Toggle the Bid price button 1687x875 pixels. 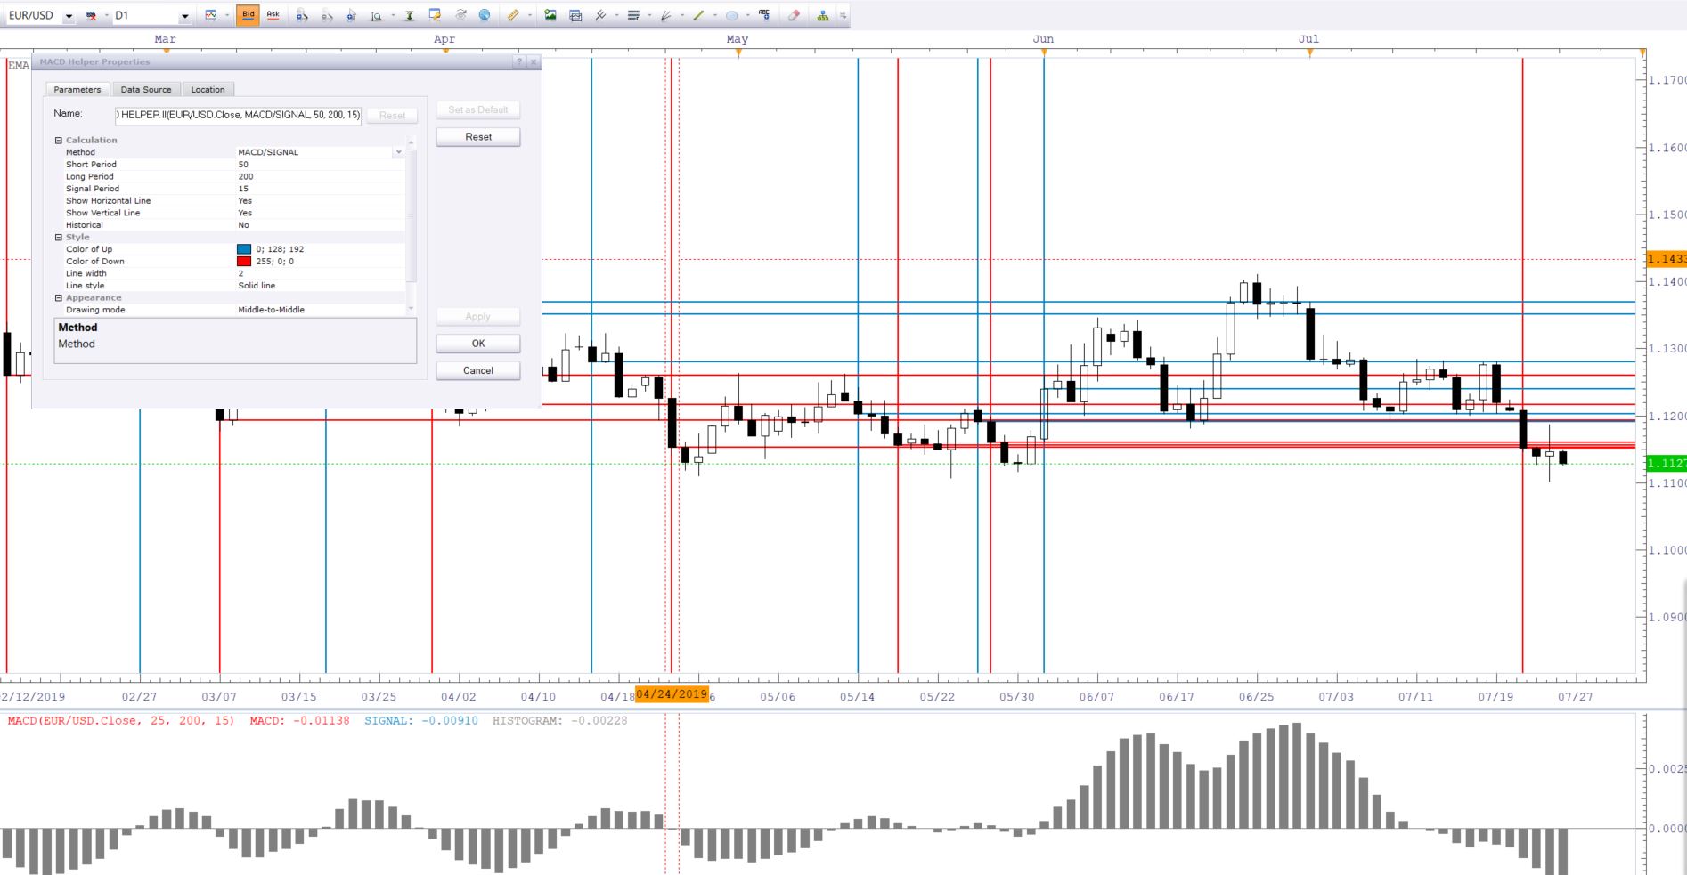point(248,15)
